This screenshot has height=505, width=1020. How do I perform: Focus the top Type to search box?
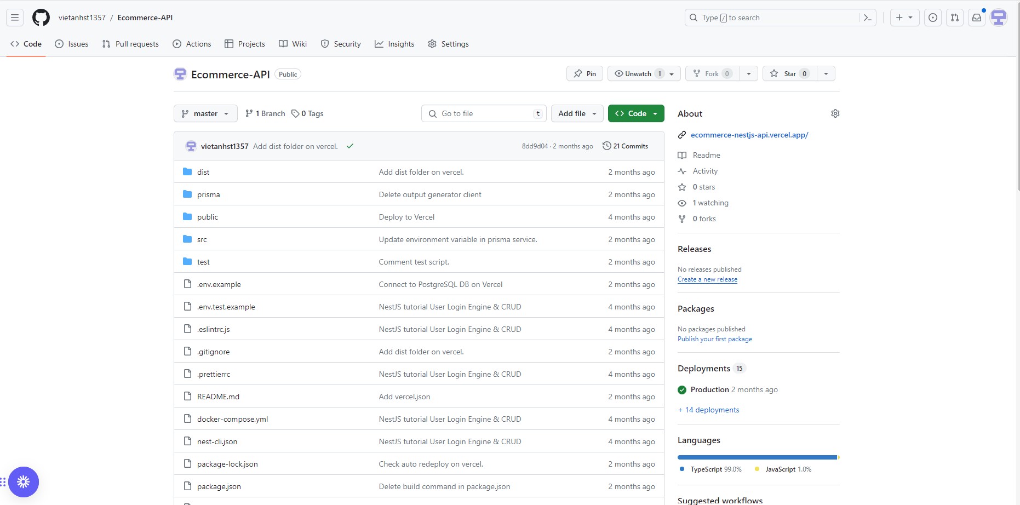point(772,18)
